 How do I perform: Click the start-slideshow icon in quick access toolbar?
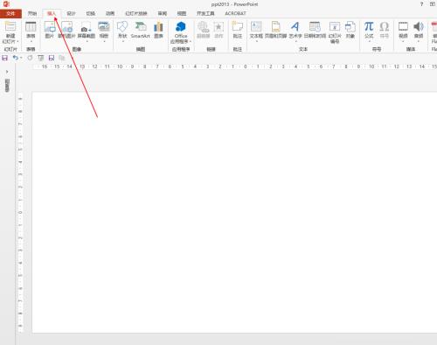click(40, 58)
